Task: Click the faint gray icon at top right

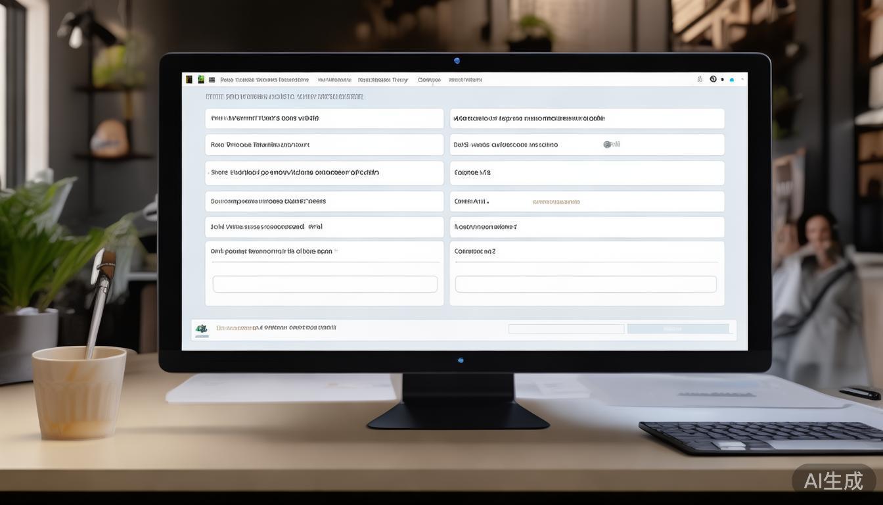Action: pos(700,79)
